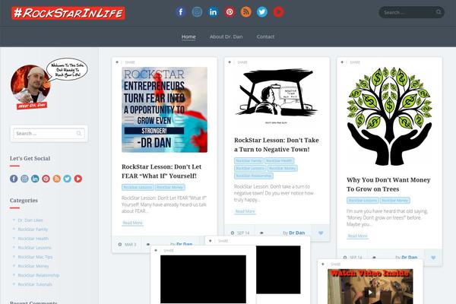Open the header Pinterest icon

[x=230, y=12]
